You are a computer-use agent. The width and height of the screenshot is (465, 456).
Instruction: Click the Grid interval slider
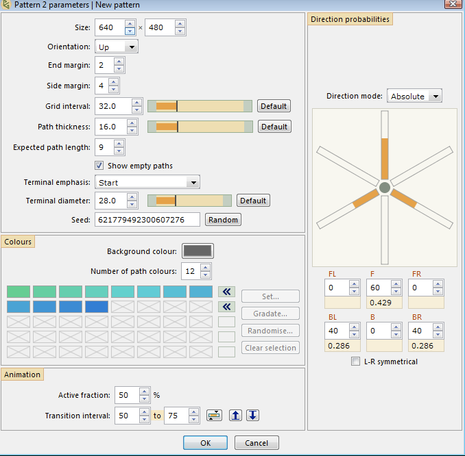pyautogui.click(x=200, y=106)
